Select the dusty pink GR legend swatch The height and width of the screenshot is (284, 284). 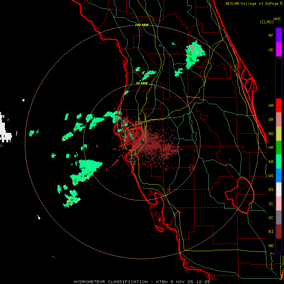[x=279, y=120]
